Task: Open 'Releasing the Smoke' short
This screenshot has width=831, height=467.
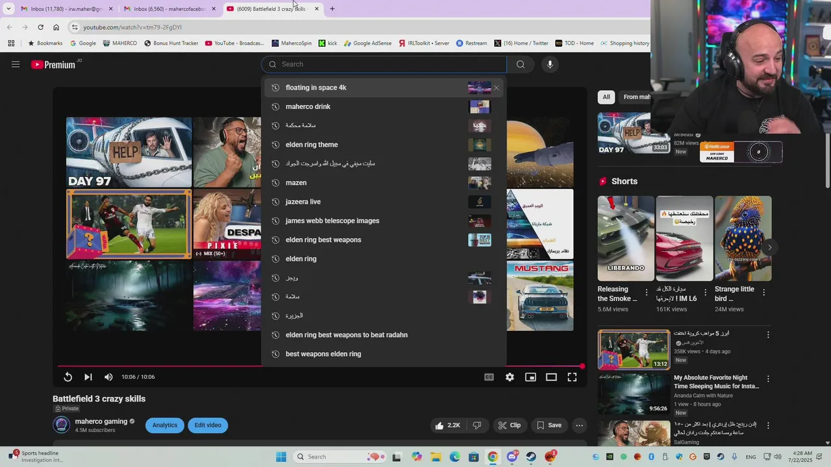Action: [626, 238]
